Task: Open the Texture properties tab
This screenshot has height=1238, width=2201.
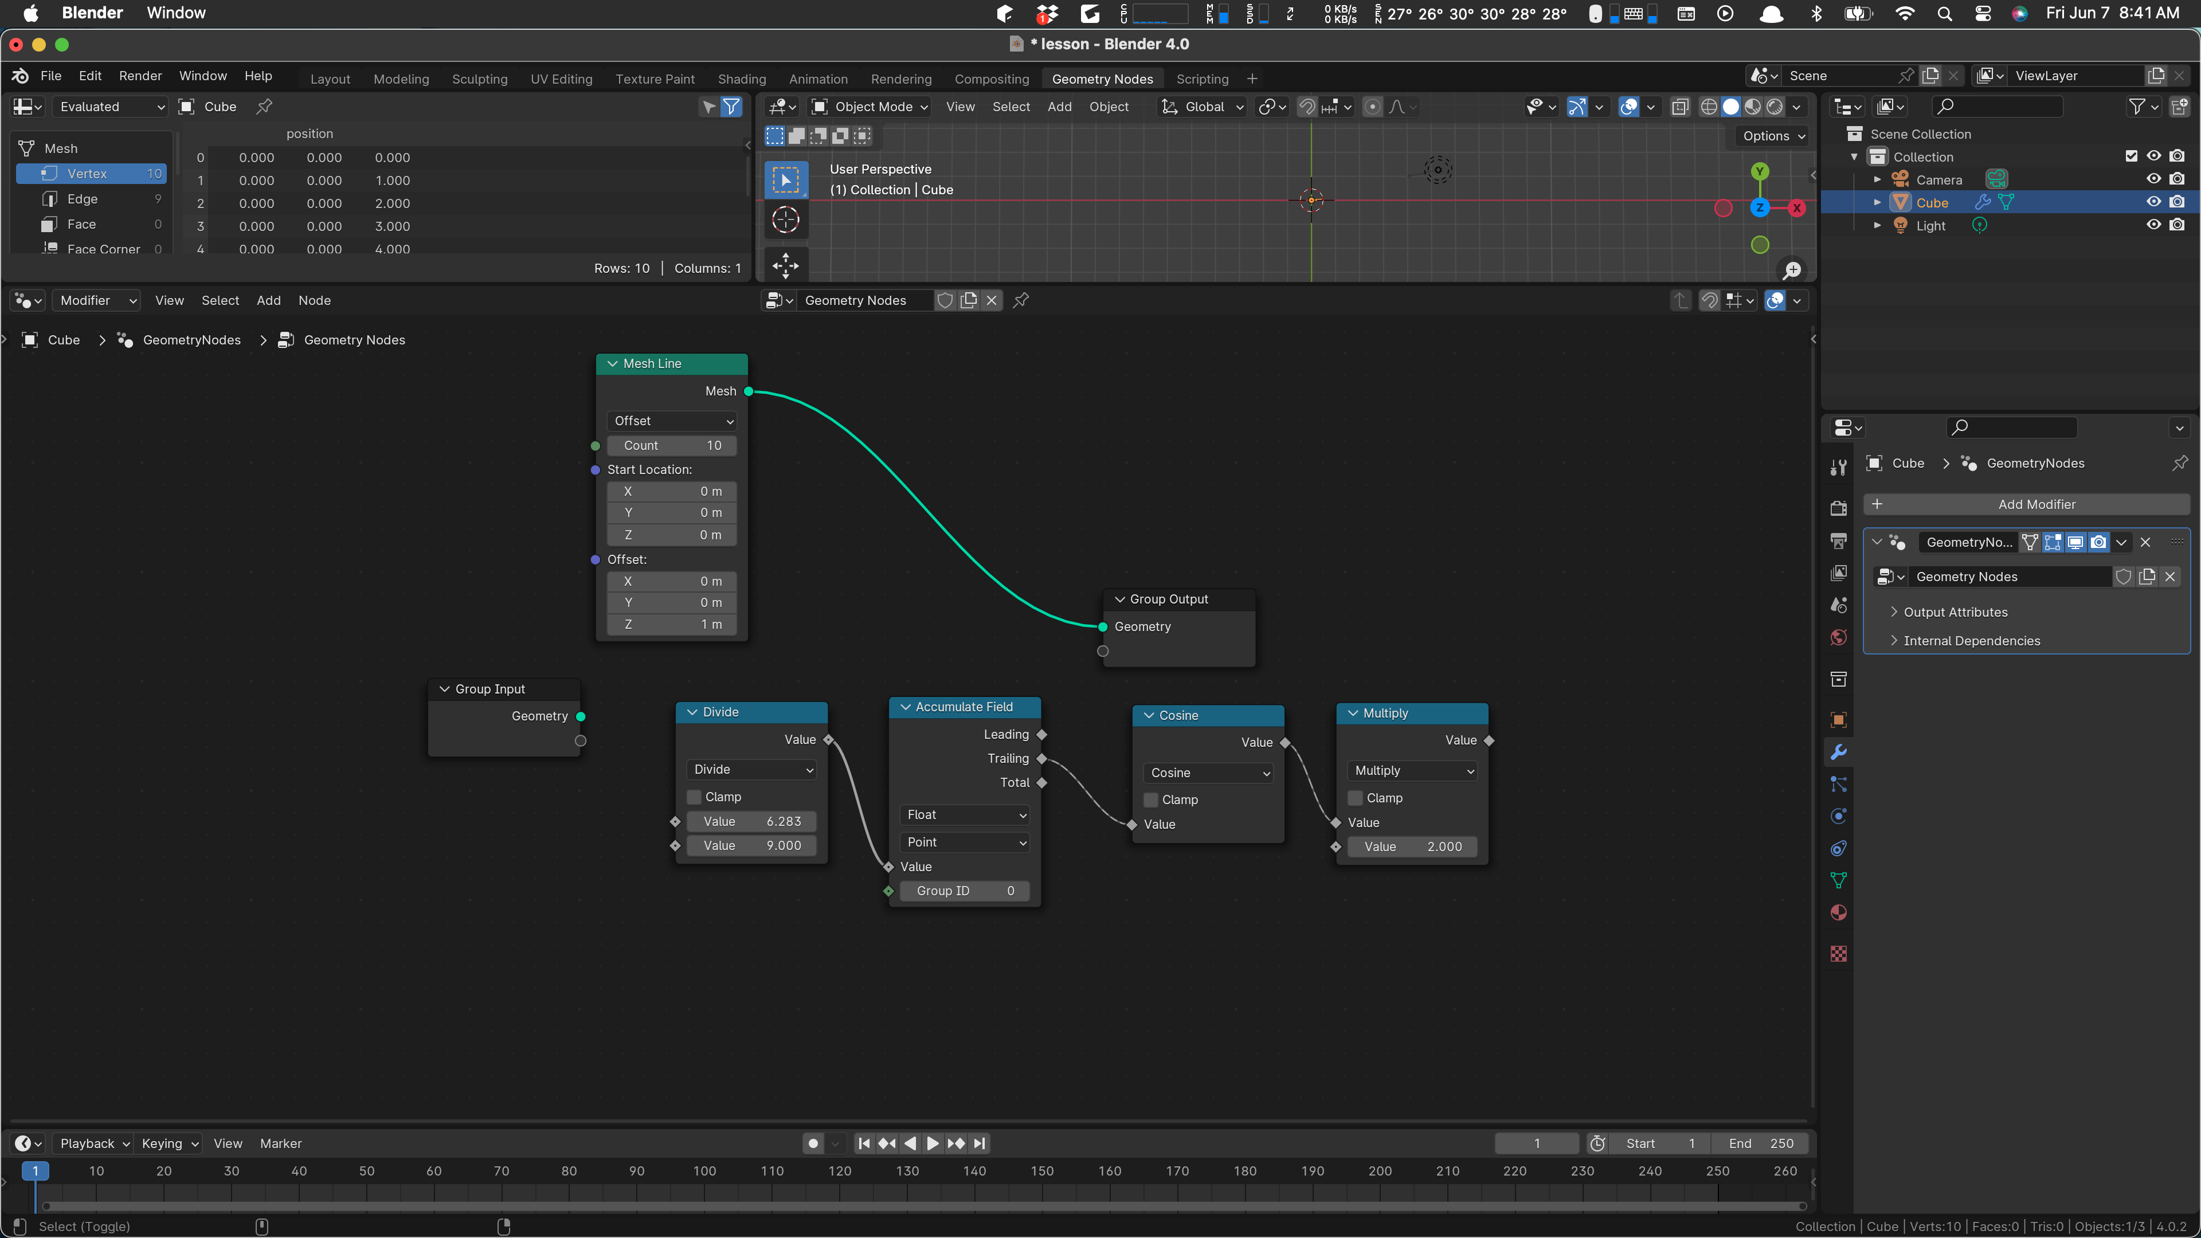Action: (1839, 954)
